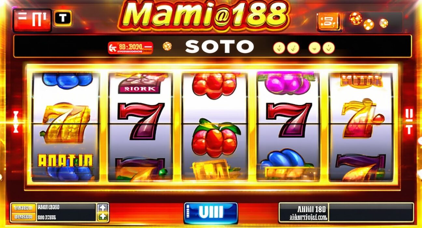Click the black T button with yellow border

click(63, 18)
